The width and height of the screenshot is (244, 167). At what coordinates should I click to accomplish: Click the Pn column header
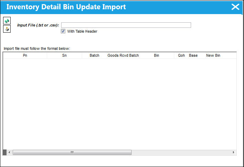(25, 55)
